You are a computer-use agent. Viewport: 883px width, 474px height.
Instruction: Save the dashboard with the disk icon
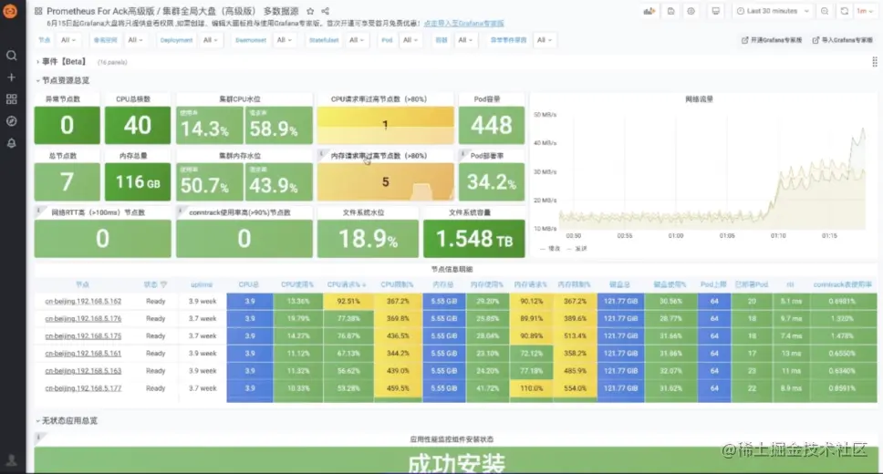(x=670, y=11)
